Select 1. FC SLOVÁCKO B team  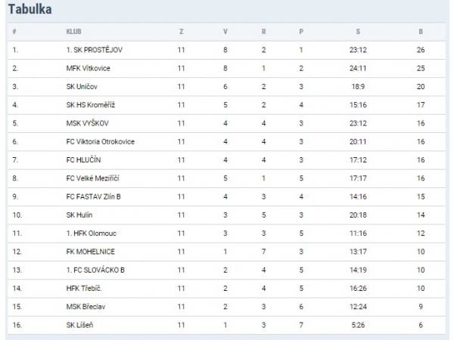[96, 270]
